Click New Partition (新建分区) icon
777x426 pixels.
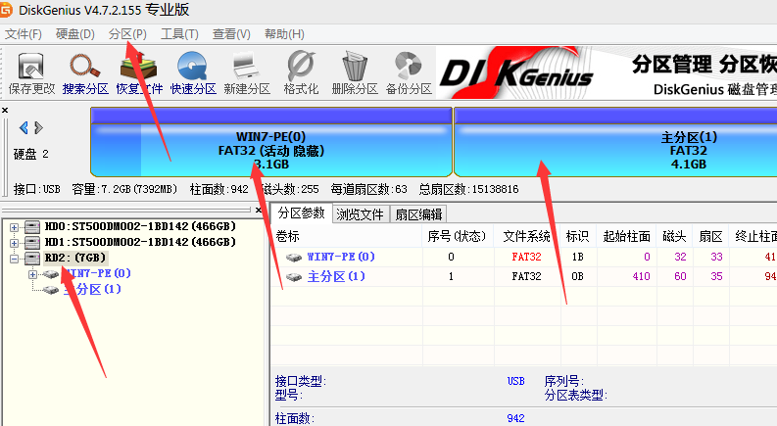(x=247, y=73)
